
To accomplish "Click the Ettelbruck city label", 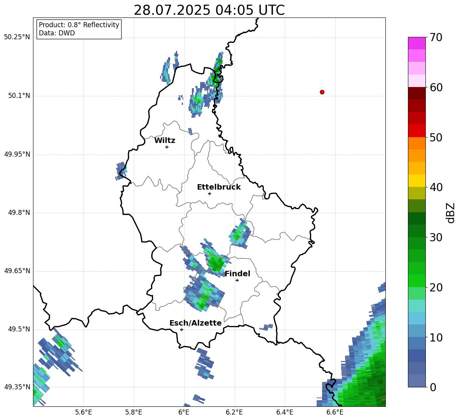I will 219,187.
